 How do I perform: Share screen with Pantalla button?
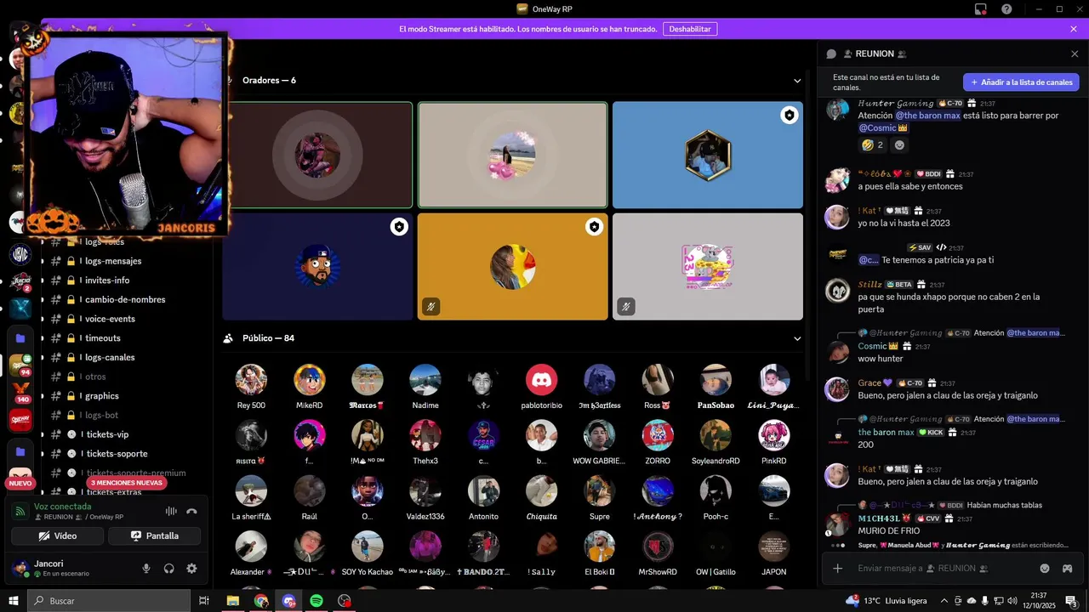point(155,536)
